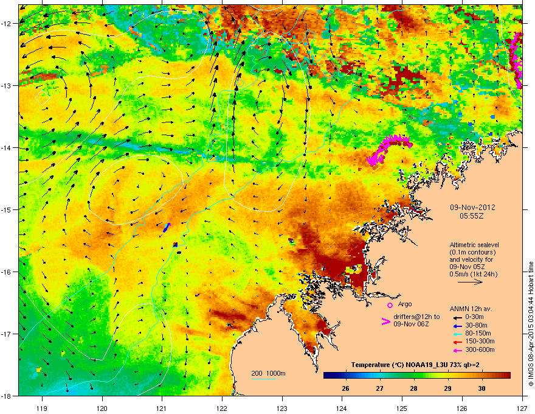This screenshot has height=414, width=535.
Task: Click the '0.5m/s (1kt 24h)' scale text
Action: (473, 275)
